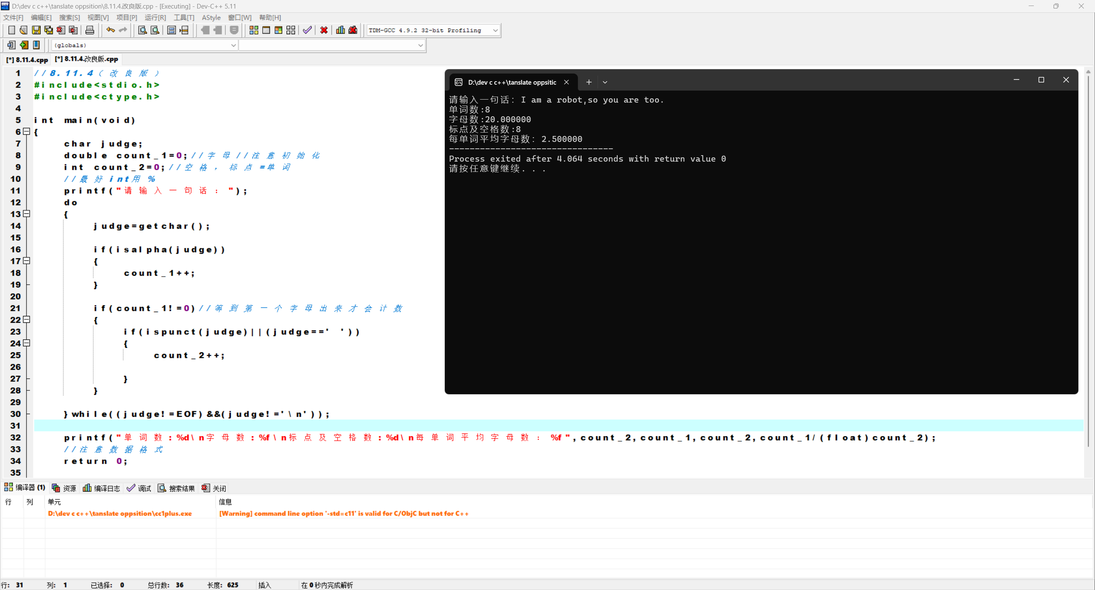Open the TDM-GCC compiler selection dropdown
Viewport: 1095px width, 590px height.
click(495, 30)
